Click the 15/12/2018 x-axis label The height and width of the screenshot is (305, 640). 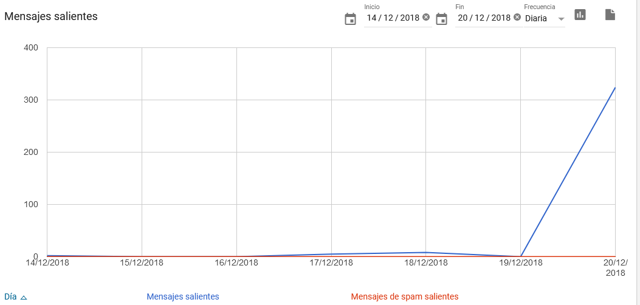(x=142, y=263)
